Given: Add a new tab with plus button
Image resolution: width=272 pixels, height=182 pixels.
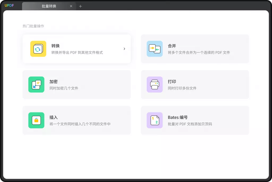Looking at the screenshot, I should tap(80, 6).
